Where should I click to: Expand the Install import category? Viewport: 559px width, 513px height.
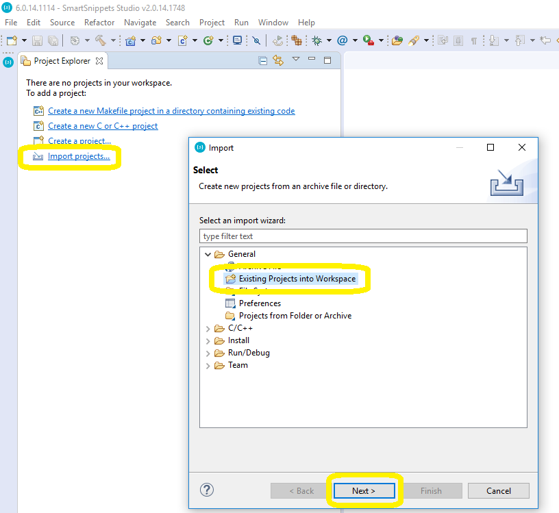(208, 341)
